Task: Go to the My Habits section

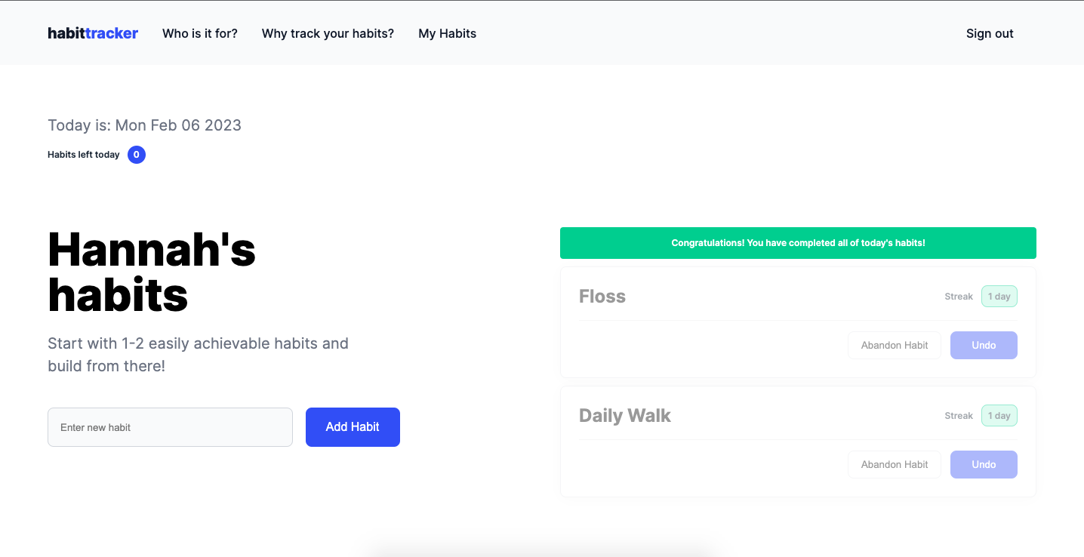Action: point(447,33)
